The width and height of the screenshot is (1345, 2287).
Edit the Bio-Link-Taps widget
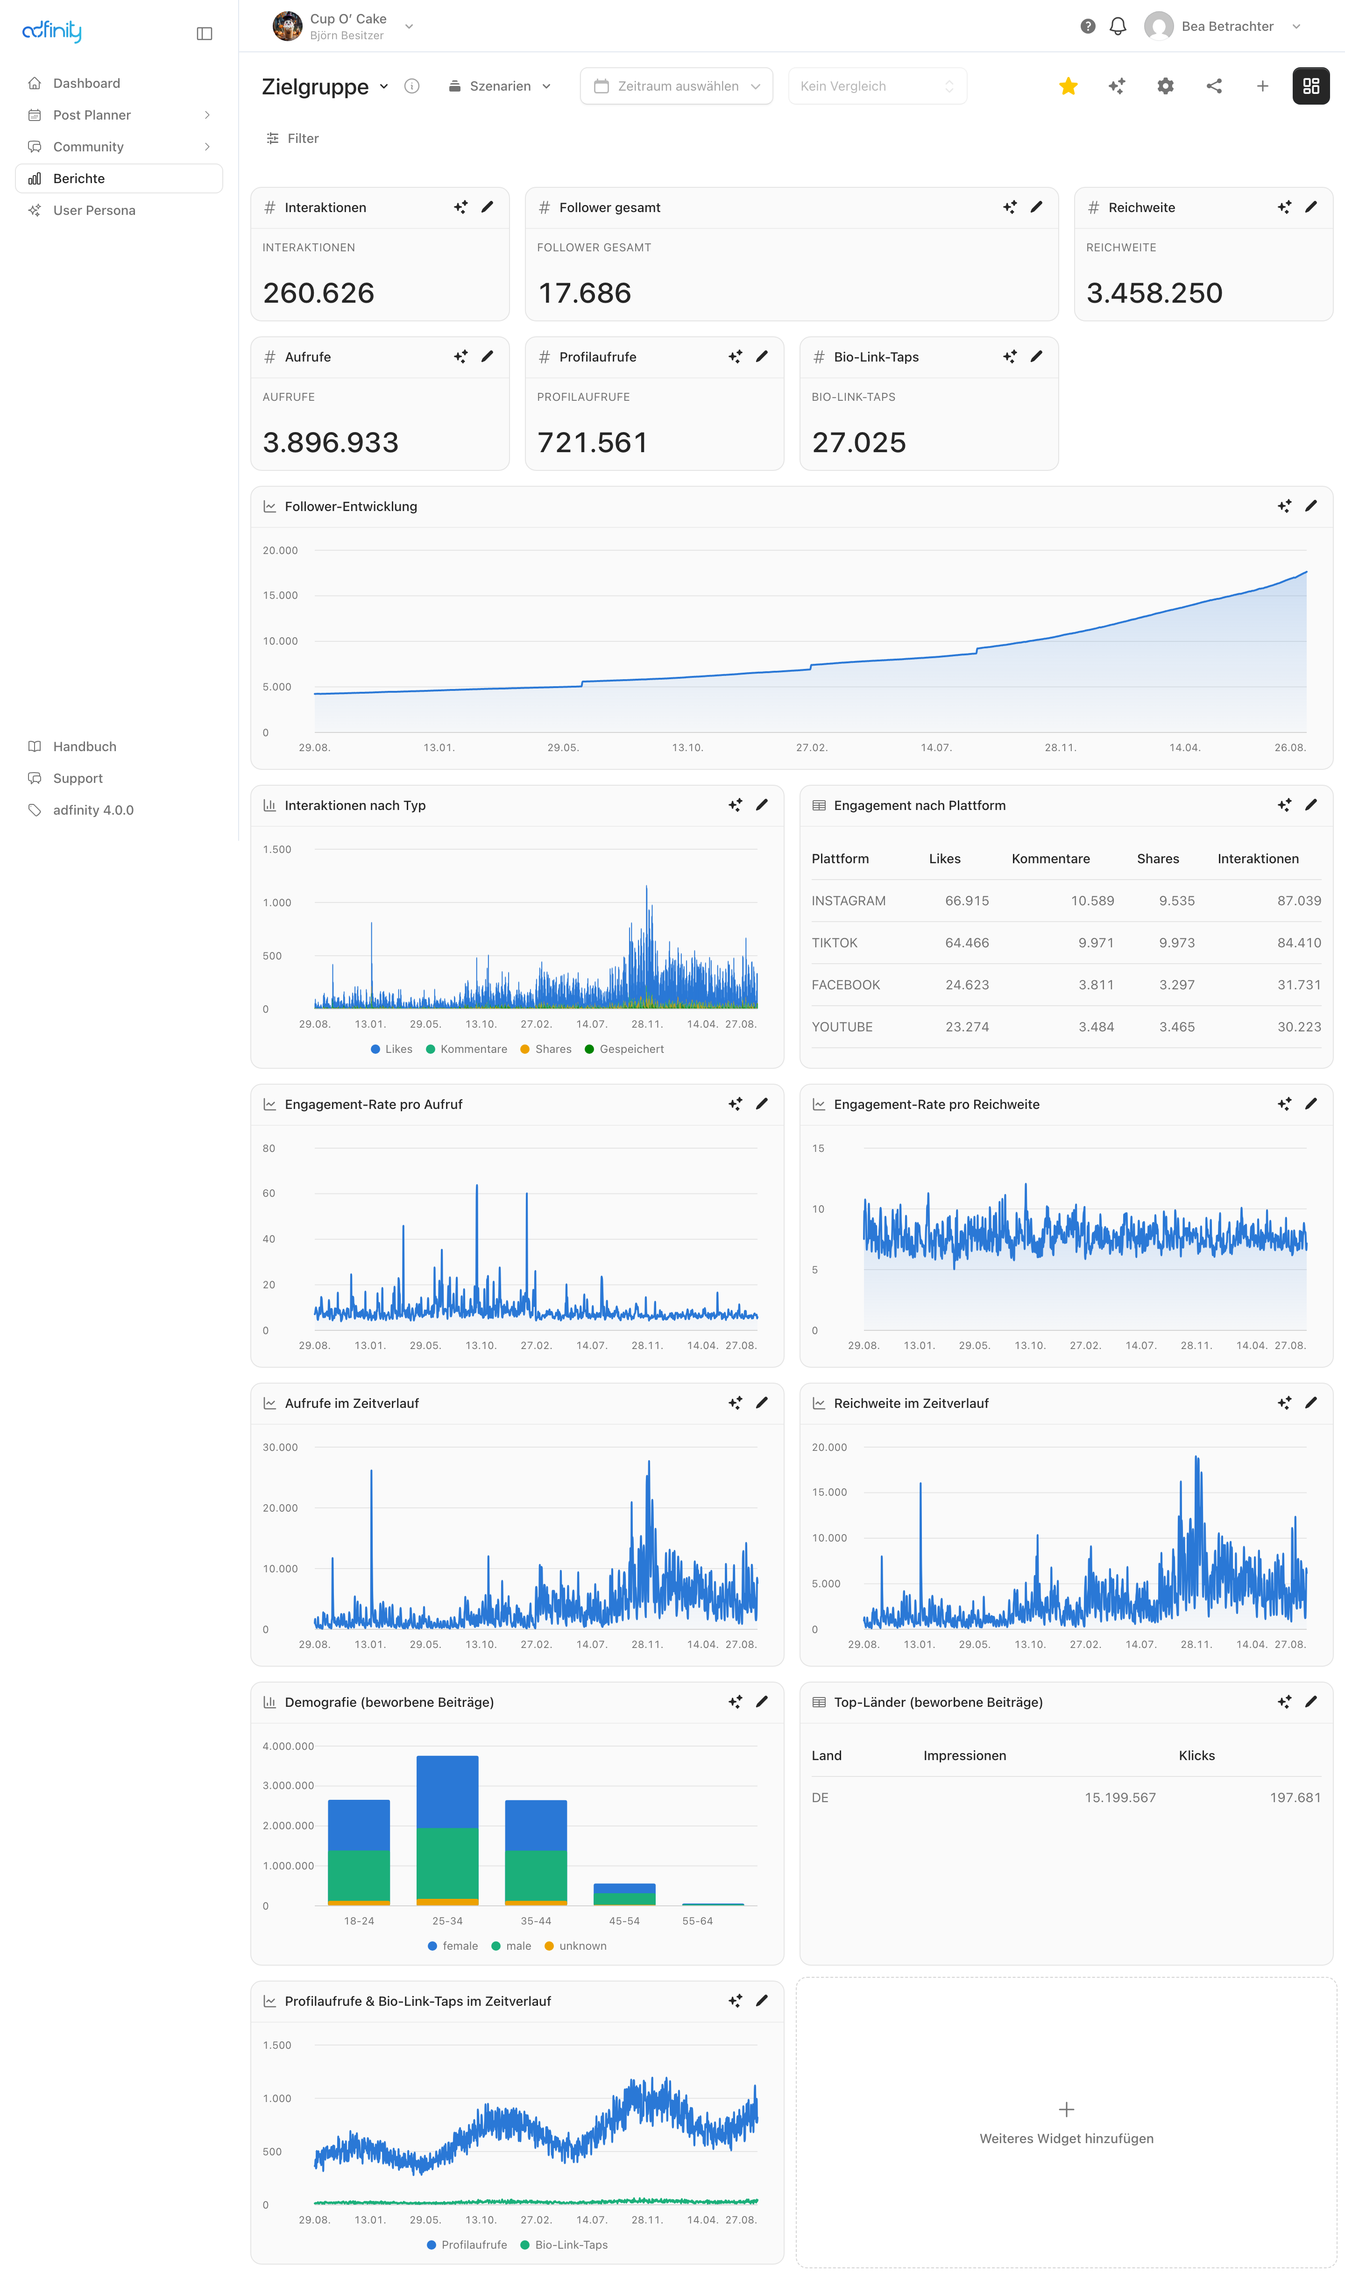click(x=1036, y=357)
